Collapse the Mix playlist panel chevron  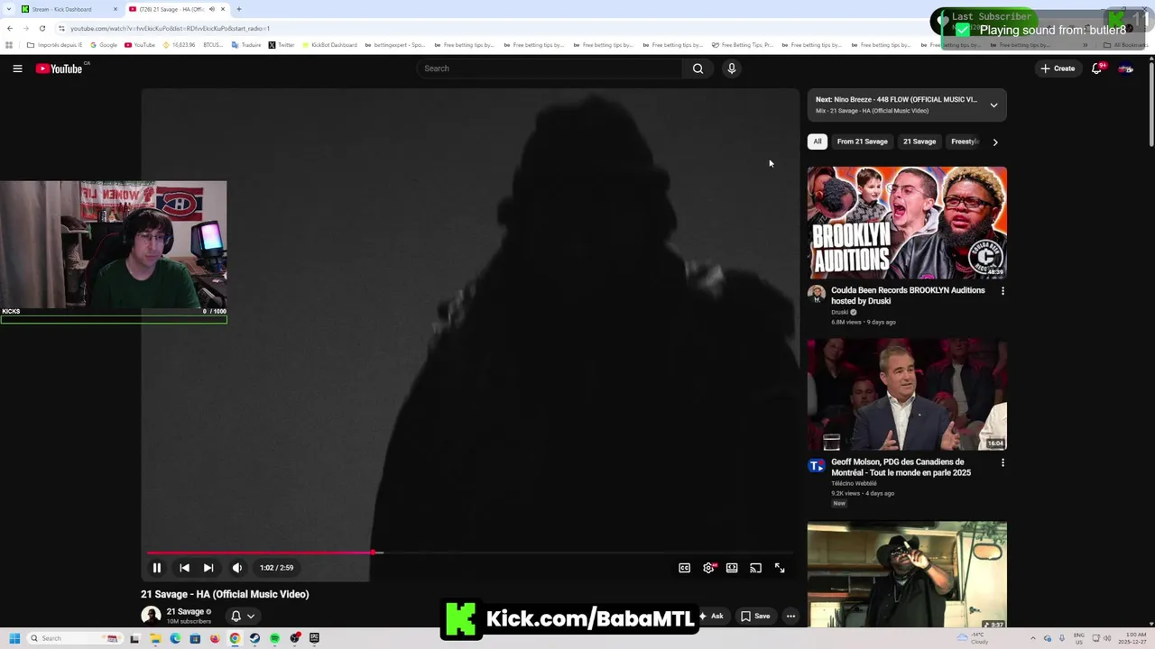tap(993, 105)
